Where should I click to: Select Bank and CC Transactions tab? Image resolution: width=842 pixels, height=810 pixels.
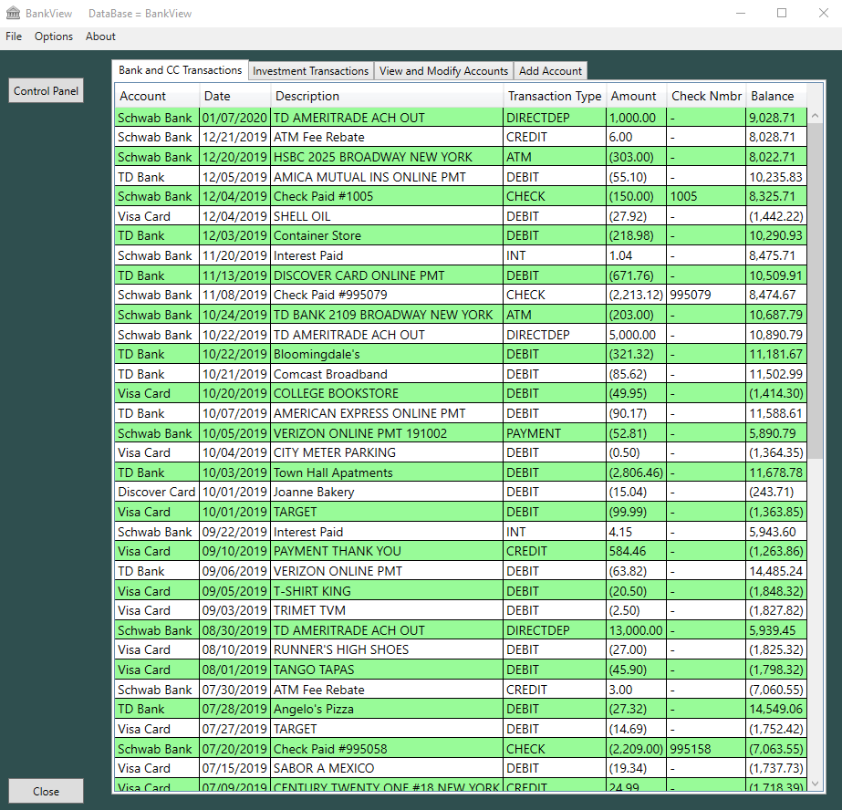click(181, 70)
